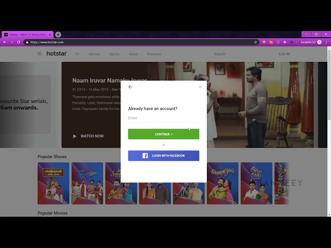Screen dimensions: 331x248
Task: Click browser forward arrow
Action: pyautogui.click(x=11, y=42)
